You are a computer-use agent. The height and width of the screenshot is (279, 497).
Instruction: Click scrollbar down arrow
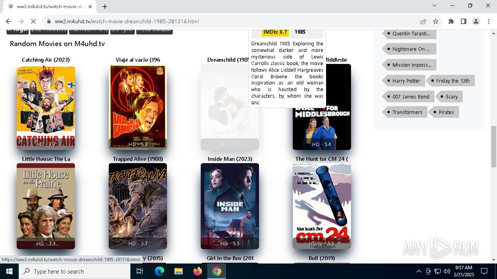pos(494,260)
